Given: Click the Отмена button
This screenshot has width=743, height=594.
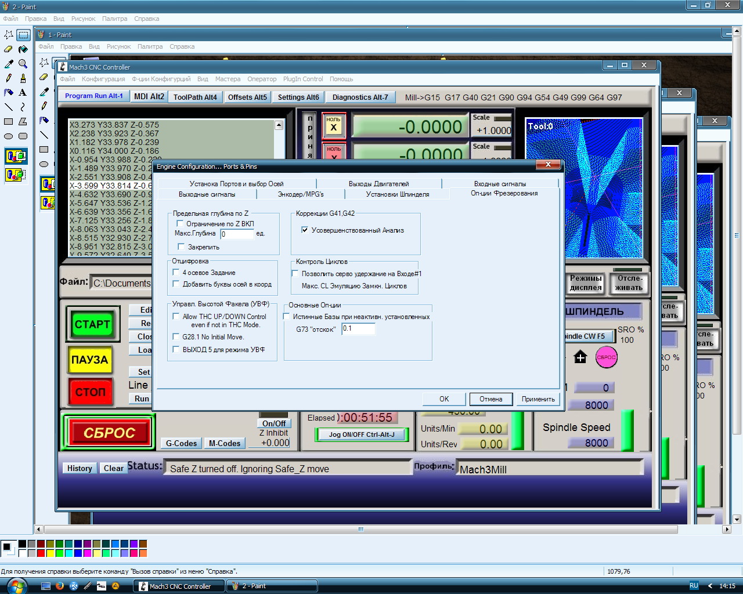Looking at the screenshot, I should point(491,399).
